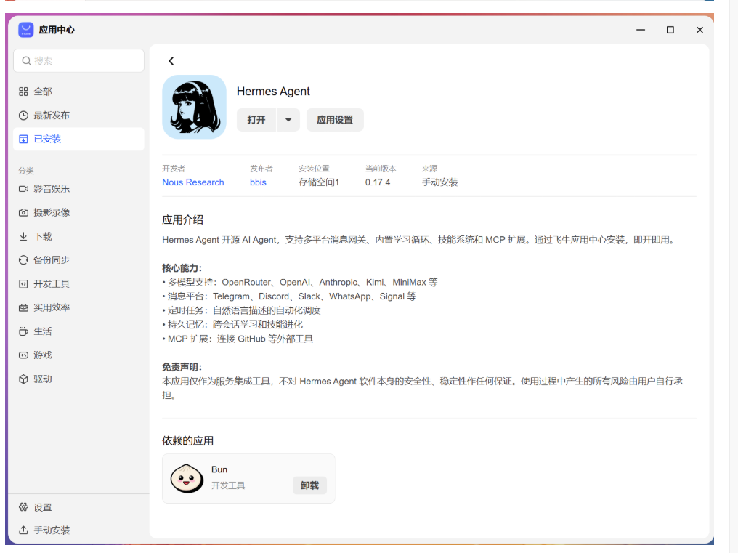Screen dimensions: 738x553
Task: Open 应用设置 for Hermes Agent
Action: point(335,120)
